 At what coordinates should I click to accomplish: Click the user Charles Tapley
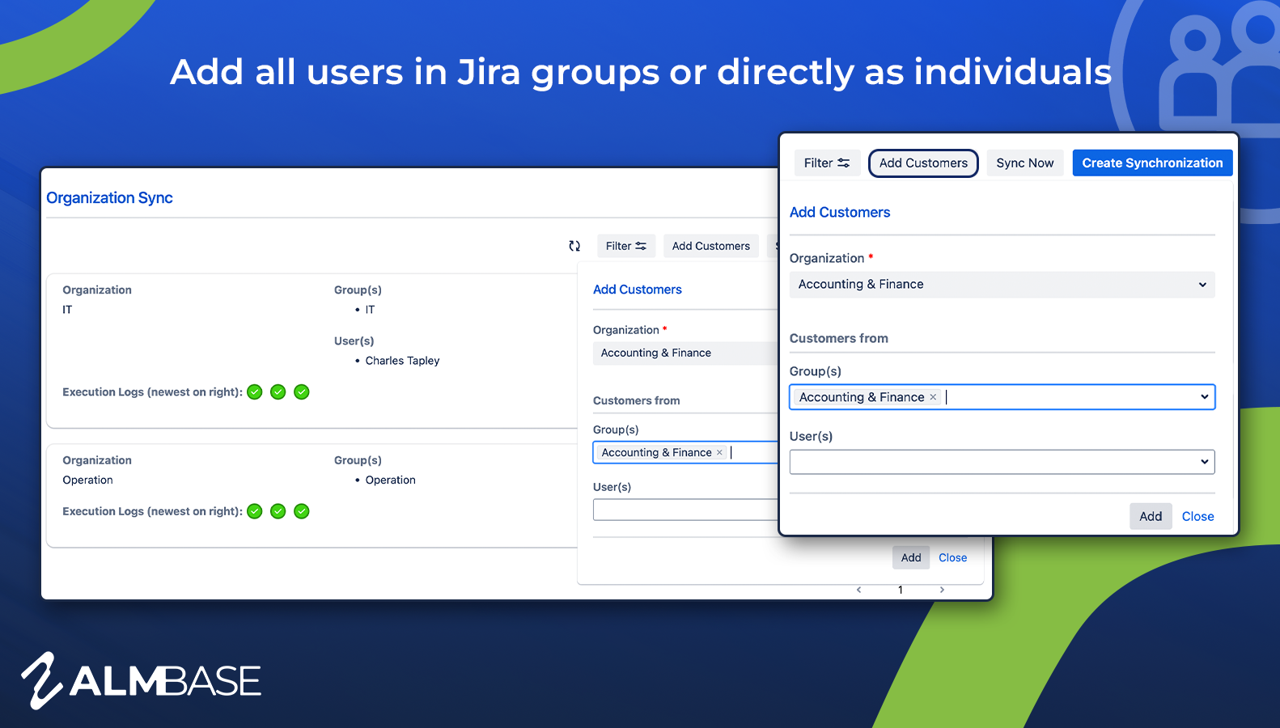[402, 361]
